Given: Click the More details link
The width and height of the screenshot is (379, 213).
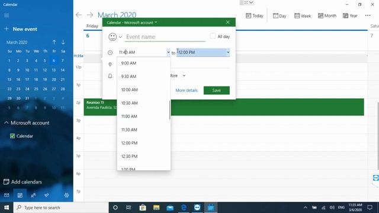Looking at the screenshot, I should [187, 91].
